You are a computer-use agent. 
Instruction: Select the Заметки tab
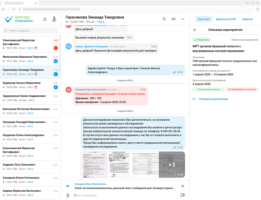click(247, 19)
